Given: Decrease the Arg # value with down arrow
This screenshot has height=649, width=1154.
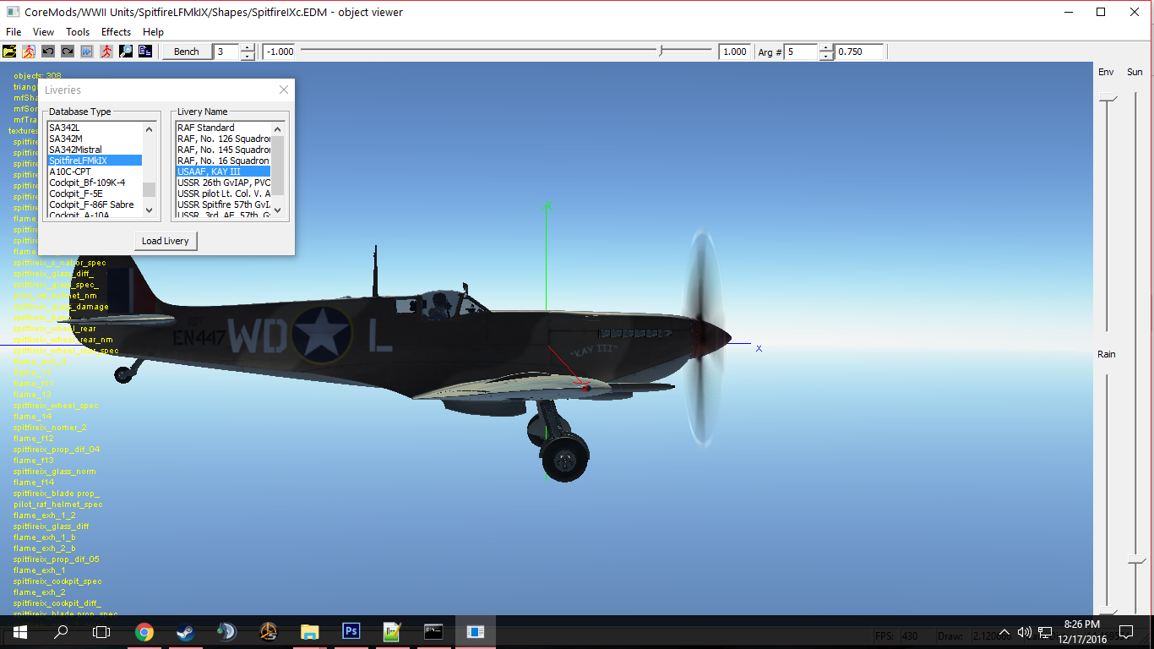Looking at the screenshot, I should pyautogui.click(x=826, y=57).
